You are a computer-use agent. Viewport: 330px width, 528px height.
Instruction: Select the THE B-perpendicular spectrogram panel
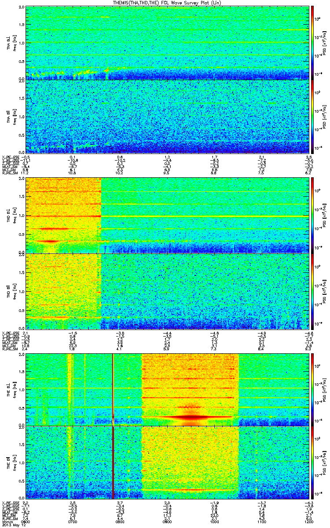click(167, 389)
